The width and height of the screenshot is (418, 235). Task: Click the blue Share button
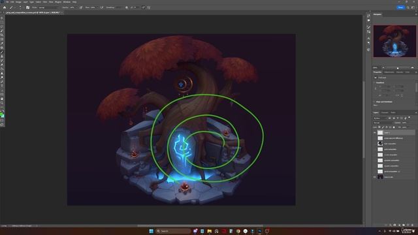coord(400,7)
